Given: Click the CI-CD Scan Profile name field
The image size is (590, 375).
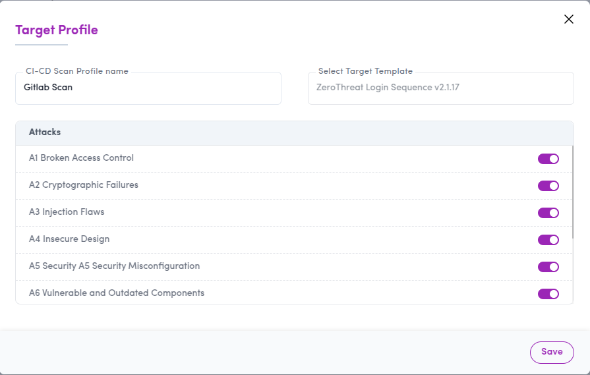Looking at the screenshot, I should pos(148,88).
